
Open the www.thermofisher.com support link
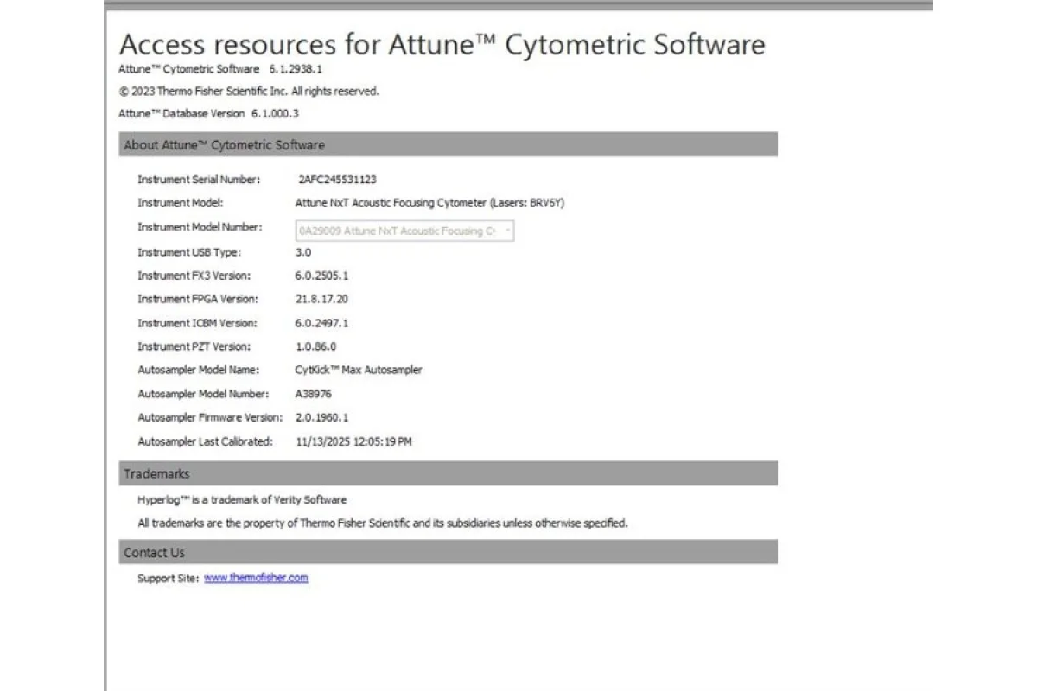pyautogui.click(x=256, y=578)
